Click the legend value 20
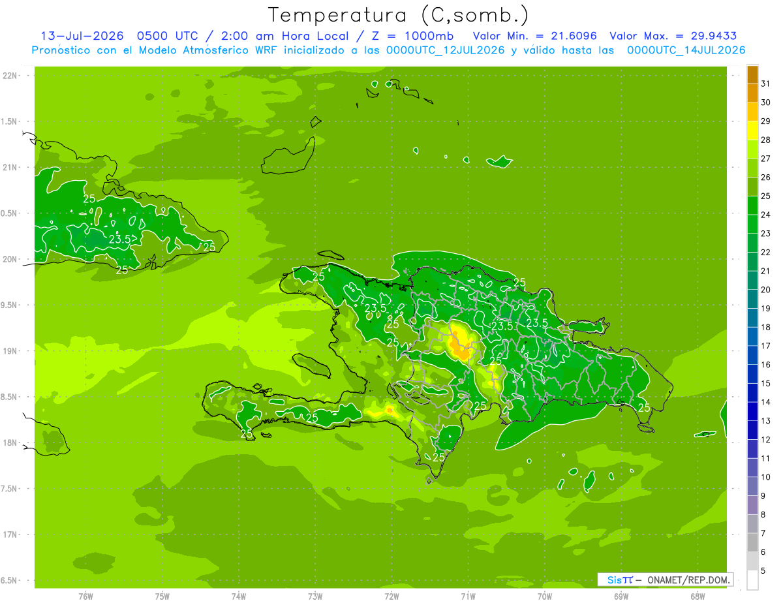Screen dimensions: 783x605 coord(766,290)
